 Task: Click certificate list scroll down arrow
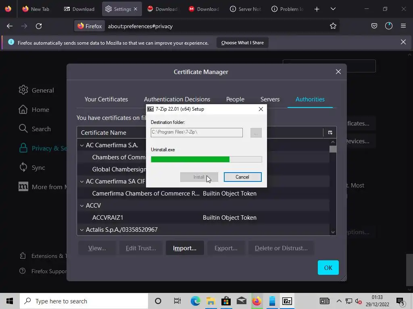click(333, 232)
